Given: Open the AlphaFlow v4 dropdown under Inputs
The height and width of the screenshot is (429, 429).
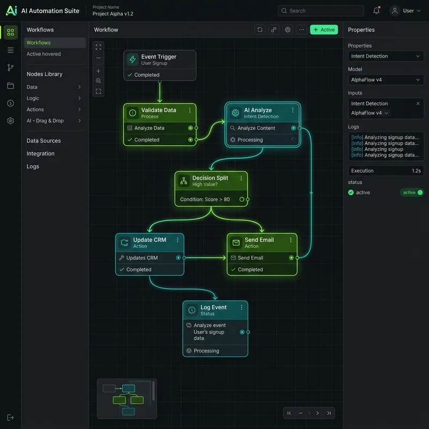Looking at the screenshot, I should (x=369, y=113).
